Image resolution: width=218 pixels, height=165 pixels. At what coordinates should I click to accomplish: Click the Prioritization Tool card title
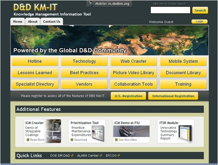pos(84,123)
